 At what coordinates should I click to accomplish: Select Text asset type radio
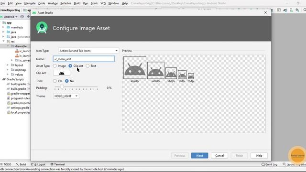(87, 66)
